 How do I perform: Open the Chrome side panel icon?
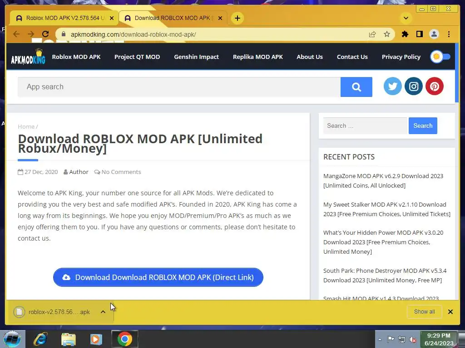coord(419,34)
